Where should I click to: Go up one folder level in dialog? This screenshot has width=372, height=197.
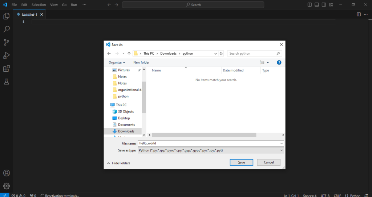point(129,54)
